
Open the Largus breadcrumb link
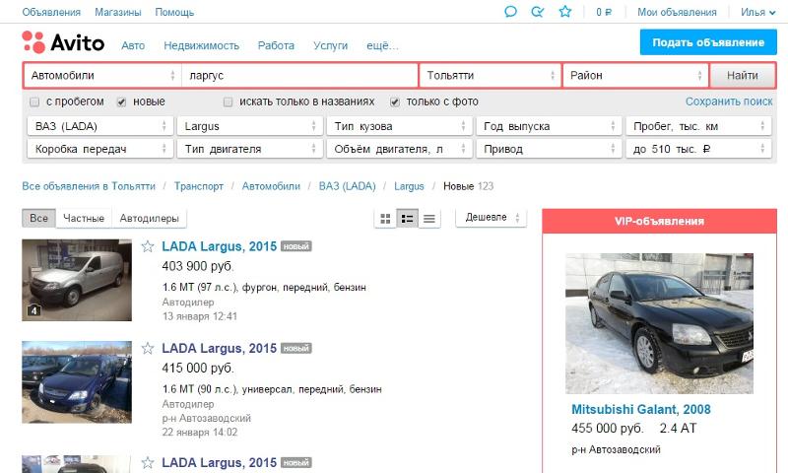pos(409,186)
